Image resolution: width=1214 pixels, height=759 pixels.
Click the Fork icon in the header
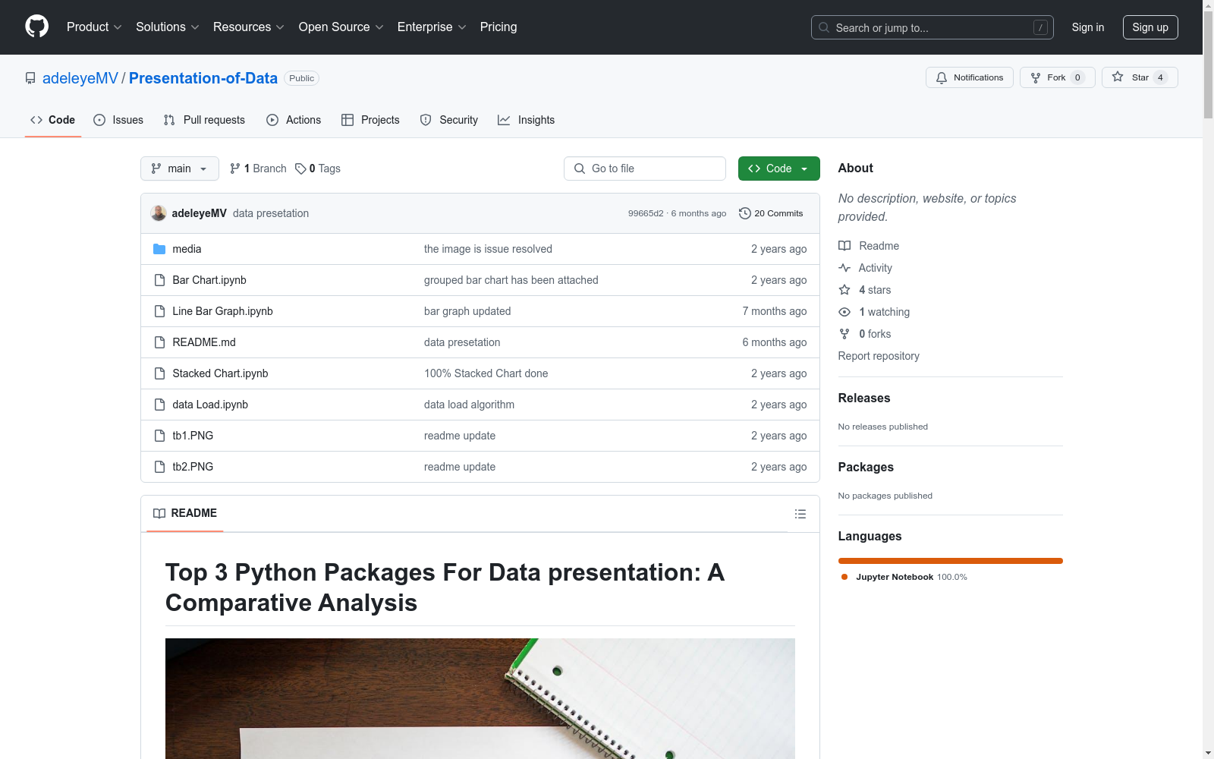1036,77
